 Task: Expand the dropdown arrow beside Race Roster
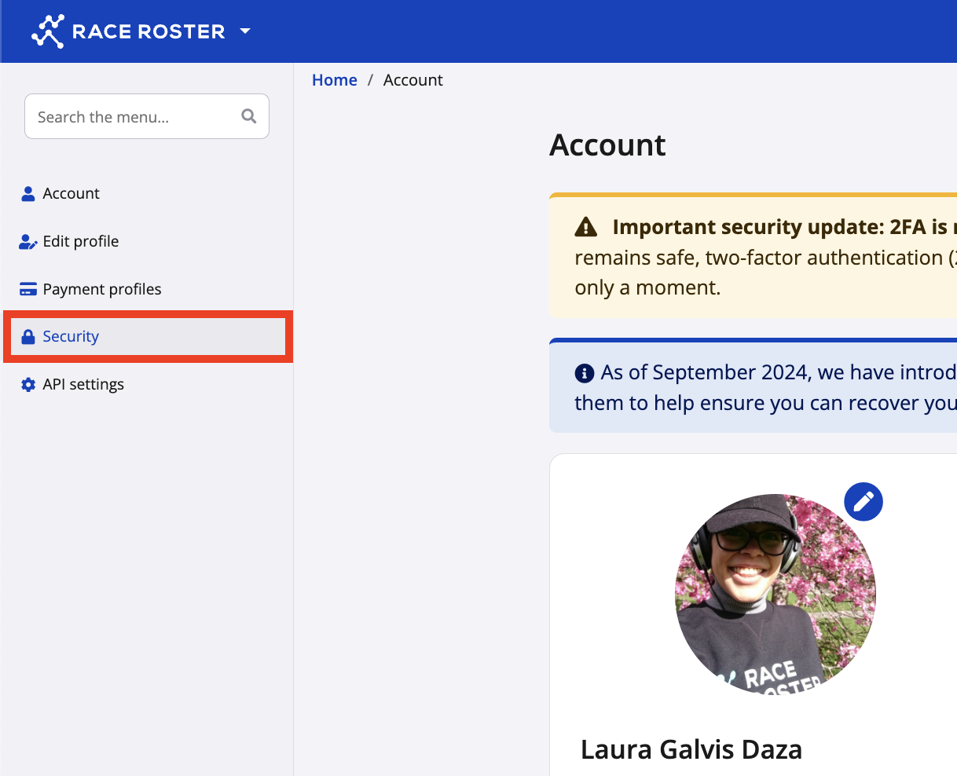(x=244, y=31)
